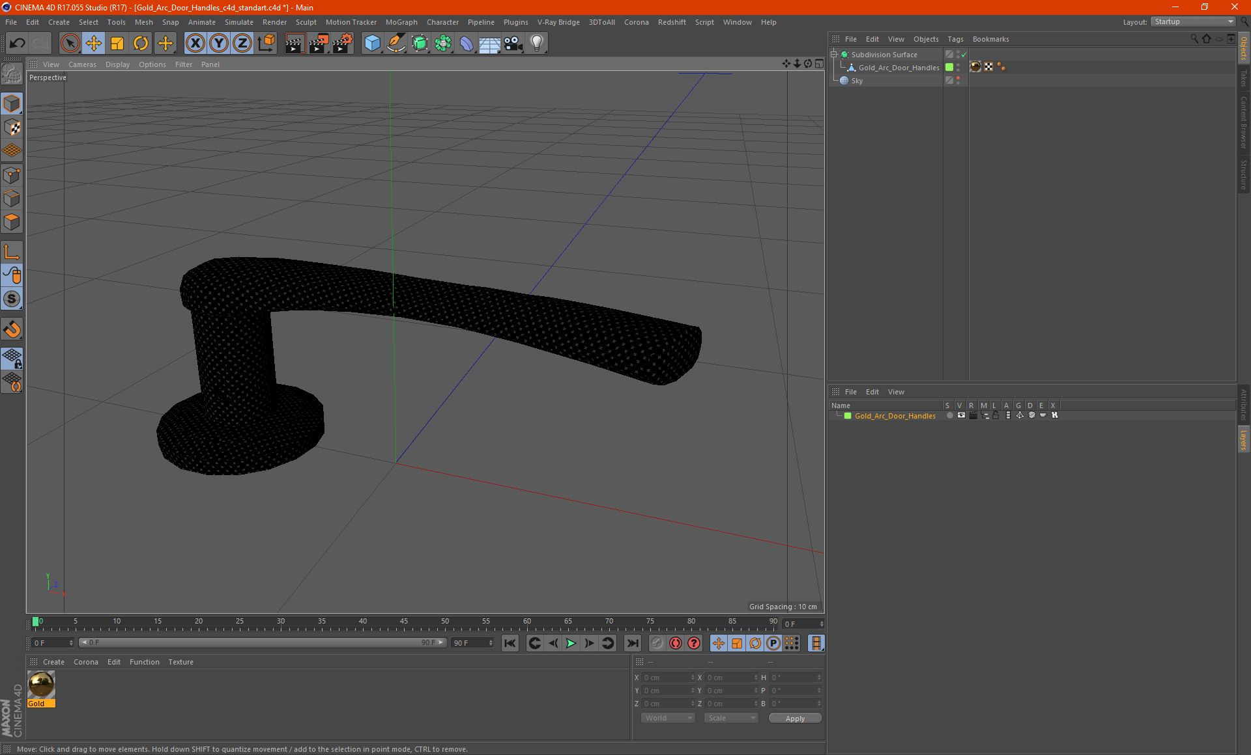Click Render View clapperboard icon
The height and width of the screenshot is (755, 1251).
point(295,44)
